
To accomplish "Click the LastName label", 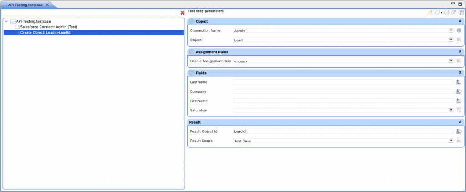I will click(198, 82).
